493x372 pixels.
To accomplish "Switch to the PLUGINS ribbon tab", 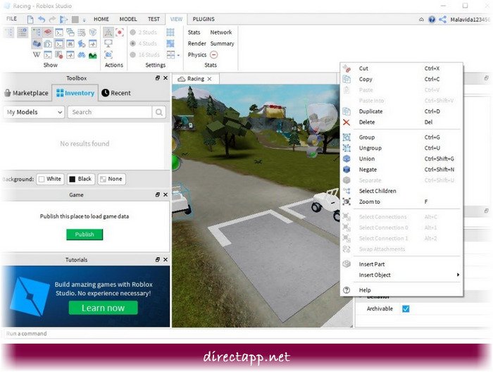I will [x=204, y=19].
